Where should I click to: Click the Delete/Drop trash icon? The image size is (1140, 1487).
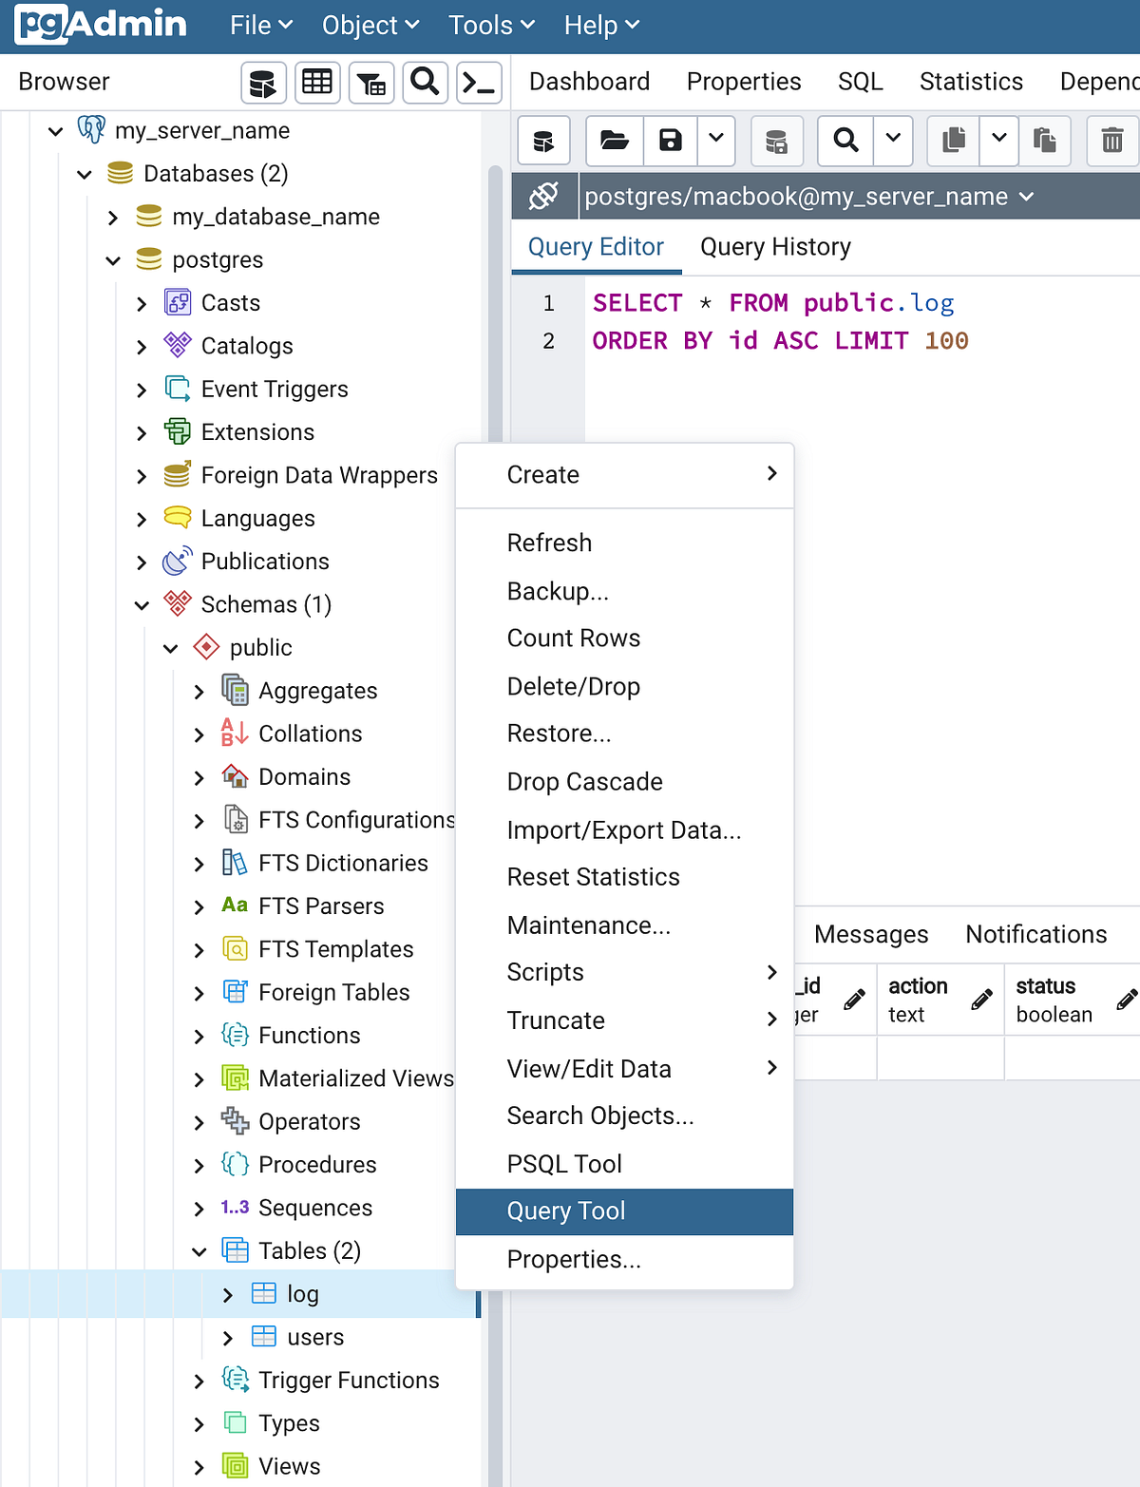1111,141
